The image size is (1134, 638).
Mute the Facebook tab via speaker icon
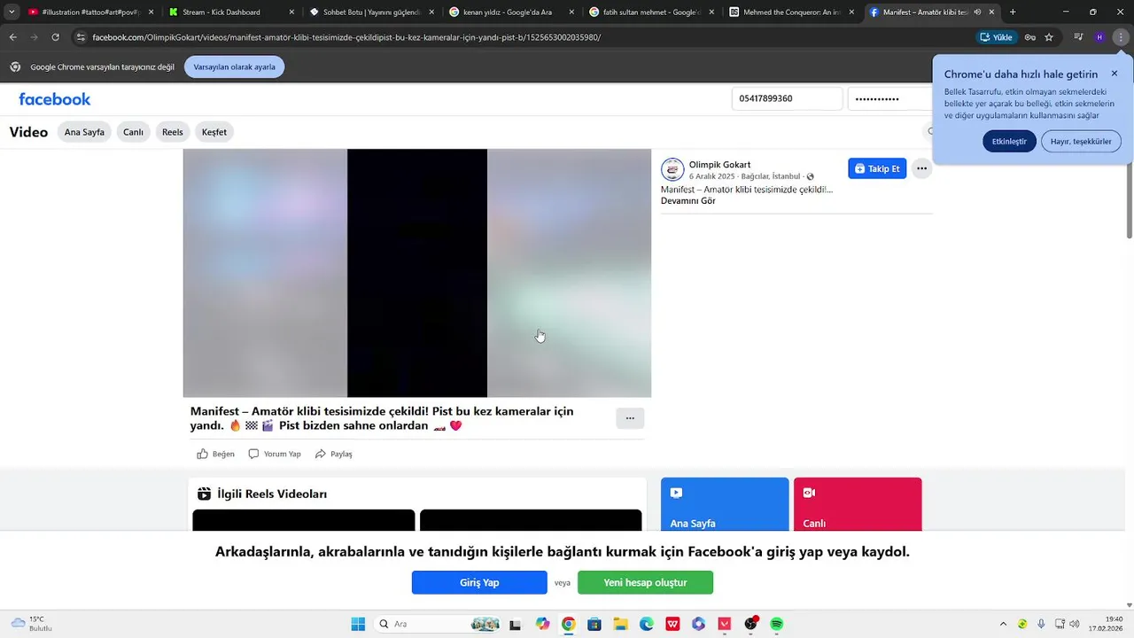[x=977, y=12]
